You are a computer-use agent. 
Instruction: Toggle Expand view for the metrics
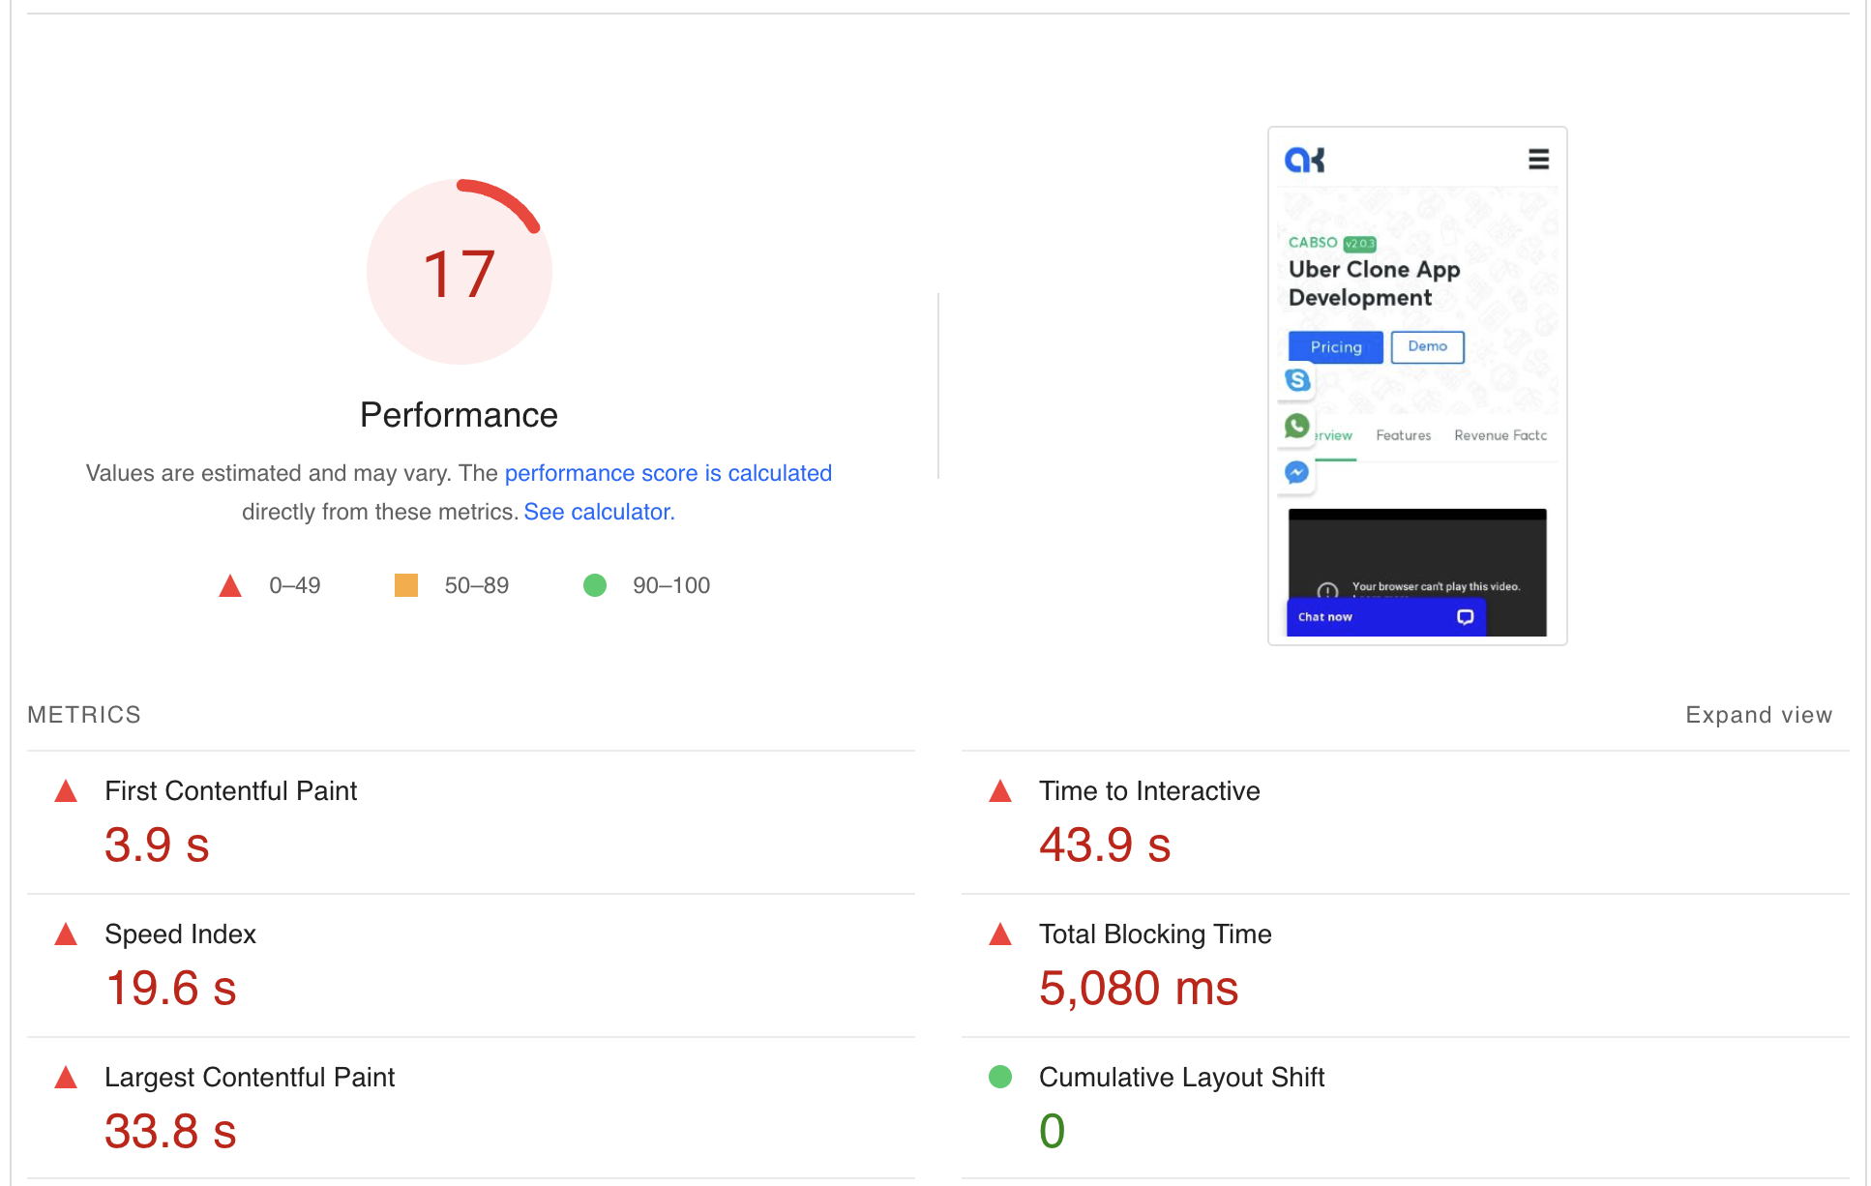click(1758, 715)
